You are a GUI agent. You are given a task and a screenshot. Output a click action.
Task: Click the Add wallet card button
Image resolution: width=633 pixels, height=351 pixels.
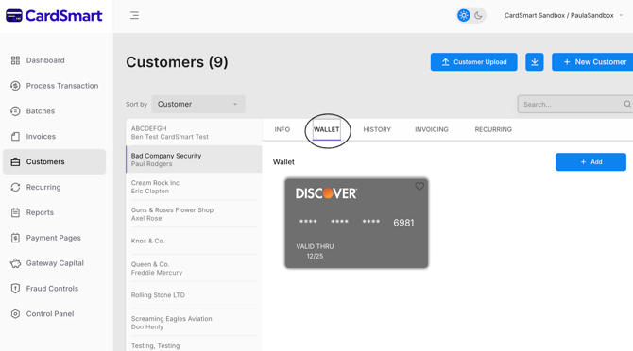click(x=590, y=162)
